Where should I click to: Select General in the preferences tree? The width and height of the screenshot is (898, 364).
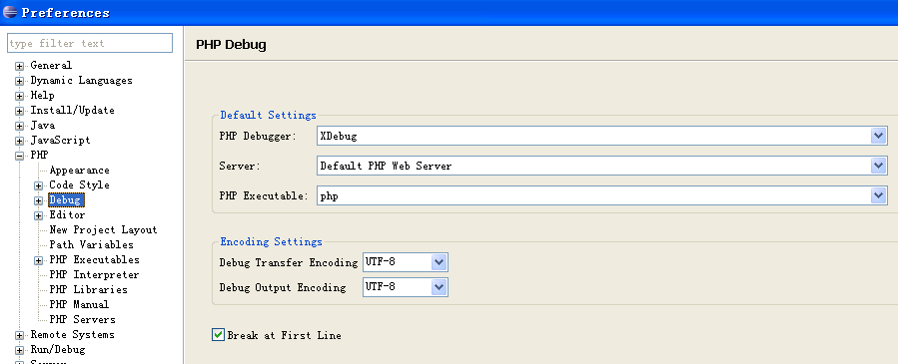pos(51,65)
